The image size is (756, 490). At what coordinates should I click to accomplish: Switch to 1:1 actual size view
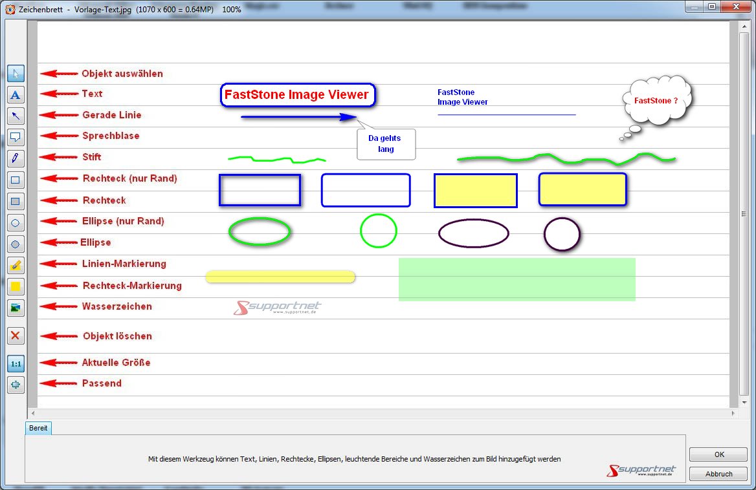coord(16,364)
